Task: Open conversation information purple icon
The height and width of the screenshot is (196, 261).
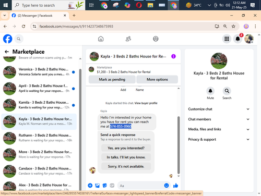Action: coord(173,56)
